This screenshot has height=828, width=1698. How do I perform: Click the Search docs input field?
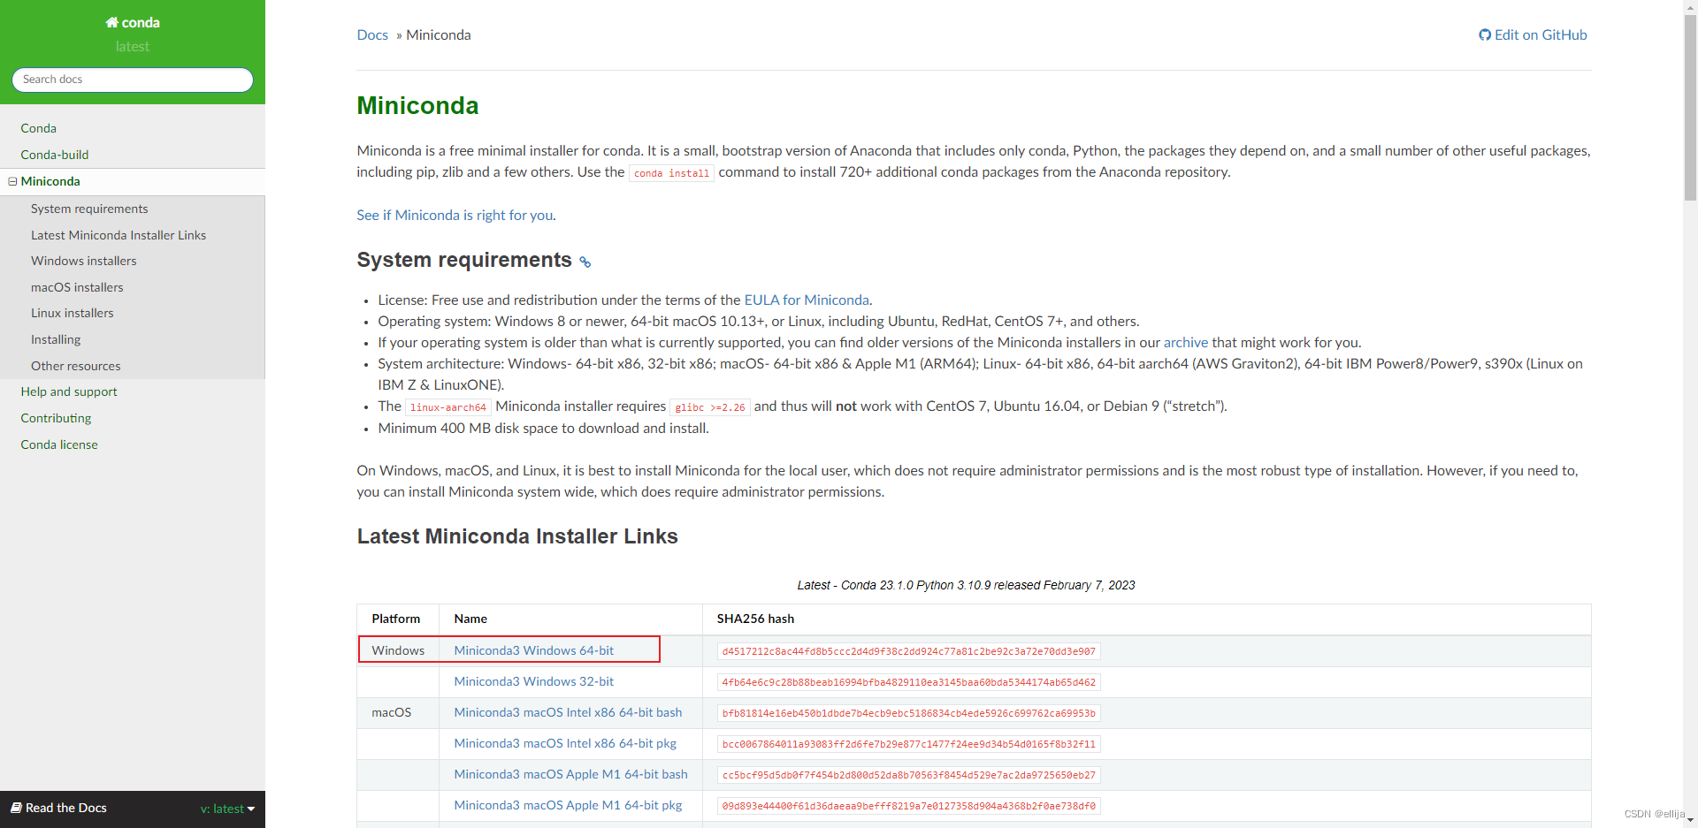pyautogui.click(x=133, y=80)
